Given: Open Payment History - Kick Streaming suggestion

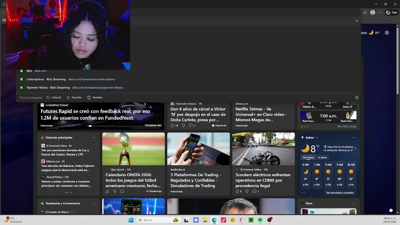Looking at the screenshot, I should (188, 88).
